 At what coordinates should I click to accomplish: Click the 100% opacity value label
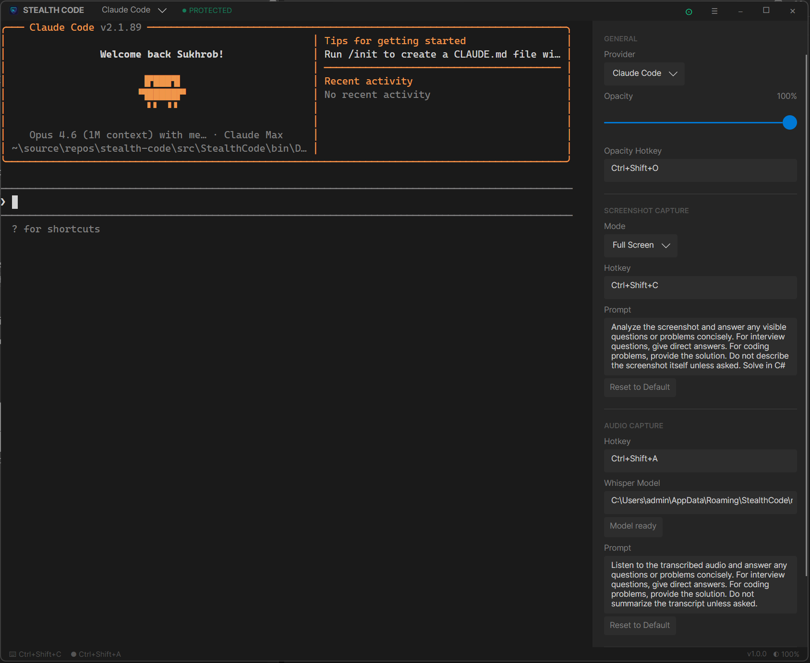click(786, 96)
